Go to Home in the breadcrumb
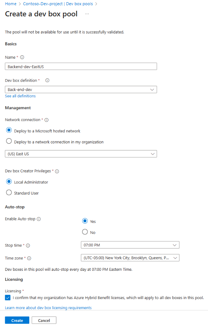Screen dimensions: 208x328 pyautogui.click(x=11, y=4)
